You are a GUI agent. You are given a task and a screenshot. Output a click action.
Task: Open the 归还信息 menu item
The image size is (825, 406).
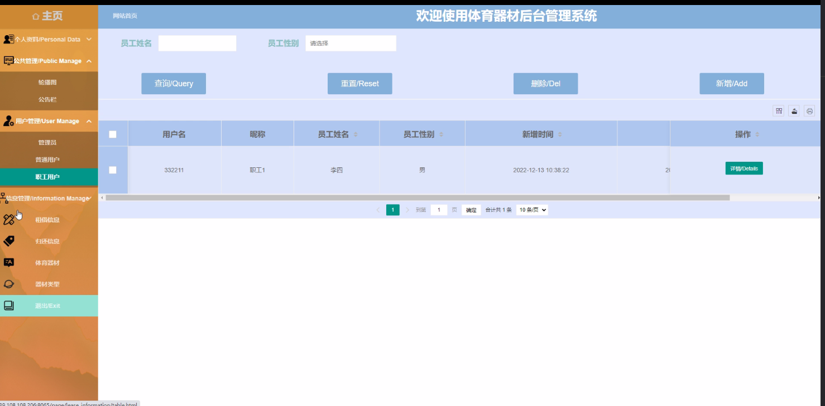coord(47,241)
